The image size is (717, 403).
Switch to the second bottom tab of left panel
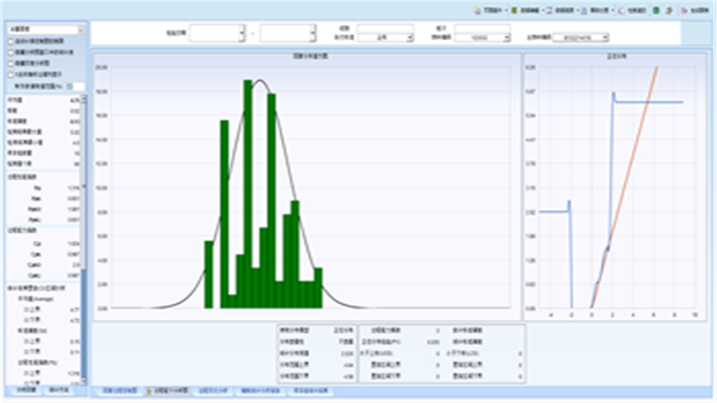59,390
